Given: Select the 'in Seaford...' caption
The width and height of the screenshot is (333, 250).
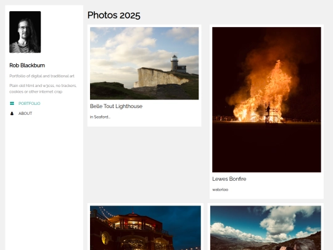Looking at the screenshot, I should click(100, 117).
